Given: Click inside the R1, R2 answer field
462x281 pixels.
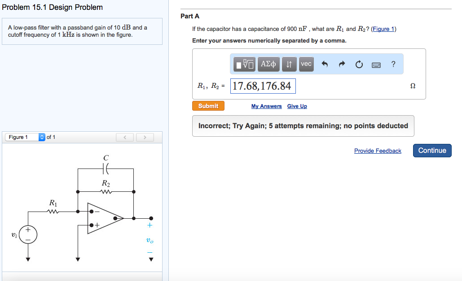Looking at the screenshot, I should (x=263, y=86).
